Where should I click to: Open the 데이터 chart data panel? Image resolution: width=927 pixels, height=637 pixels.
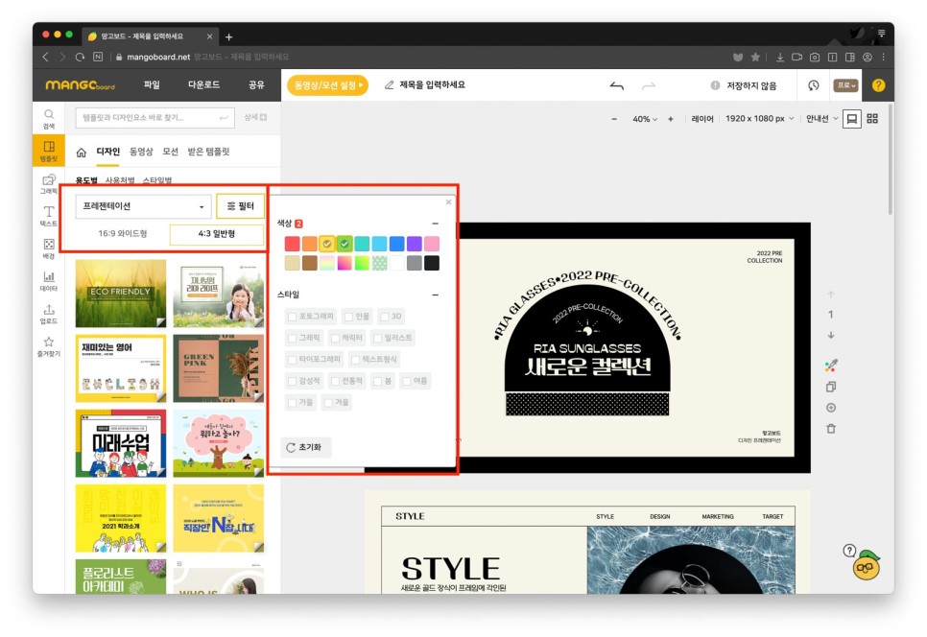[49, 281]
